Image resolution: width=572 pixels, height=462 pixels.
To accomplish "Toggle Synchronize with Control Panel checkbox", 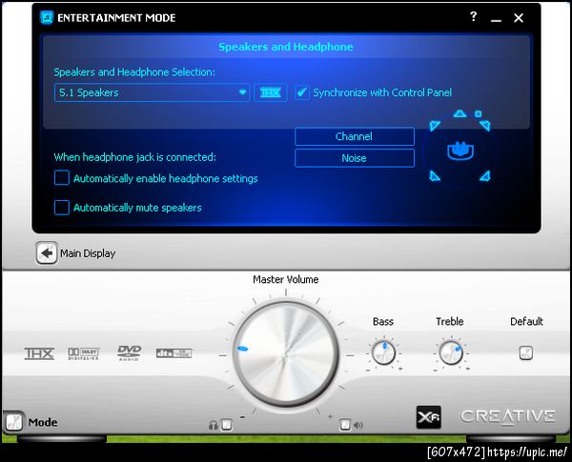I will [302, 92].
